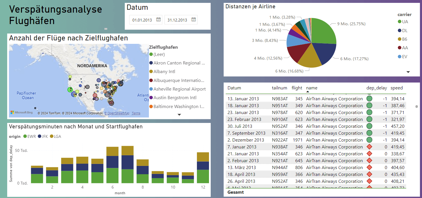Select tail number N316AT cell
This screenshot has height=198, width=422.
280,133
